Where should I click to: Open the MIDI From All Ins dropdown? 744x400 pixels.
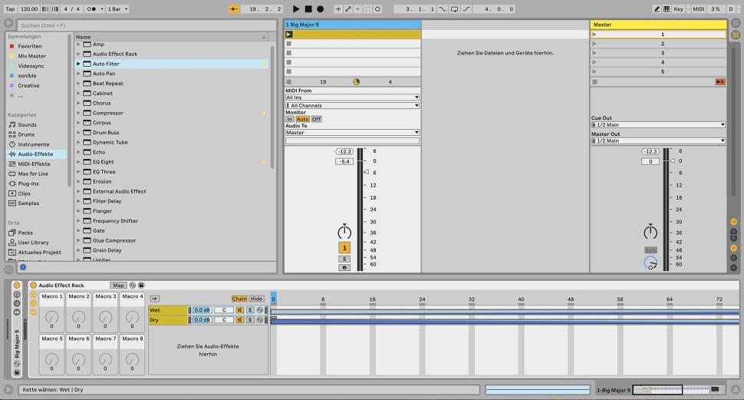[x=352, y=98]
